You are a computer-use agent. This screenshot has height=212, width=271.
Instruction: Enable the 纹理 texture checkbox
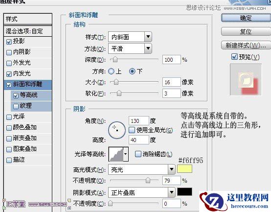[x=16, y=106]
